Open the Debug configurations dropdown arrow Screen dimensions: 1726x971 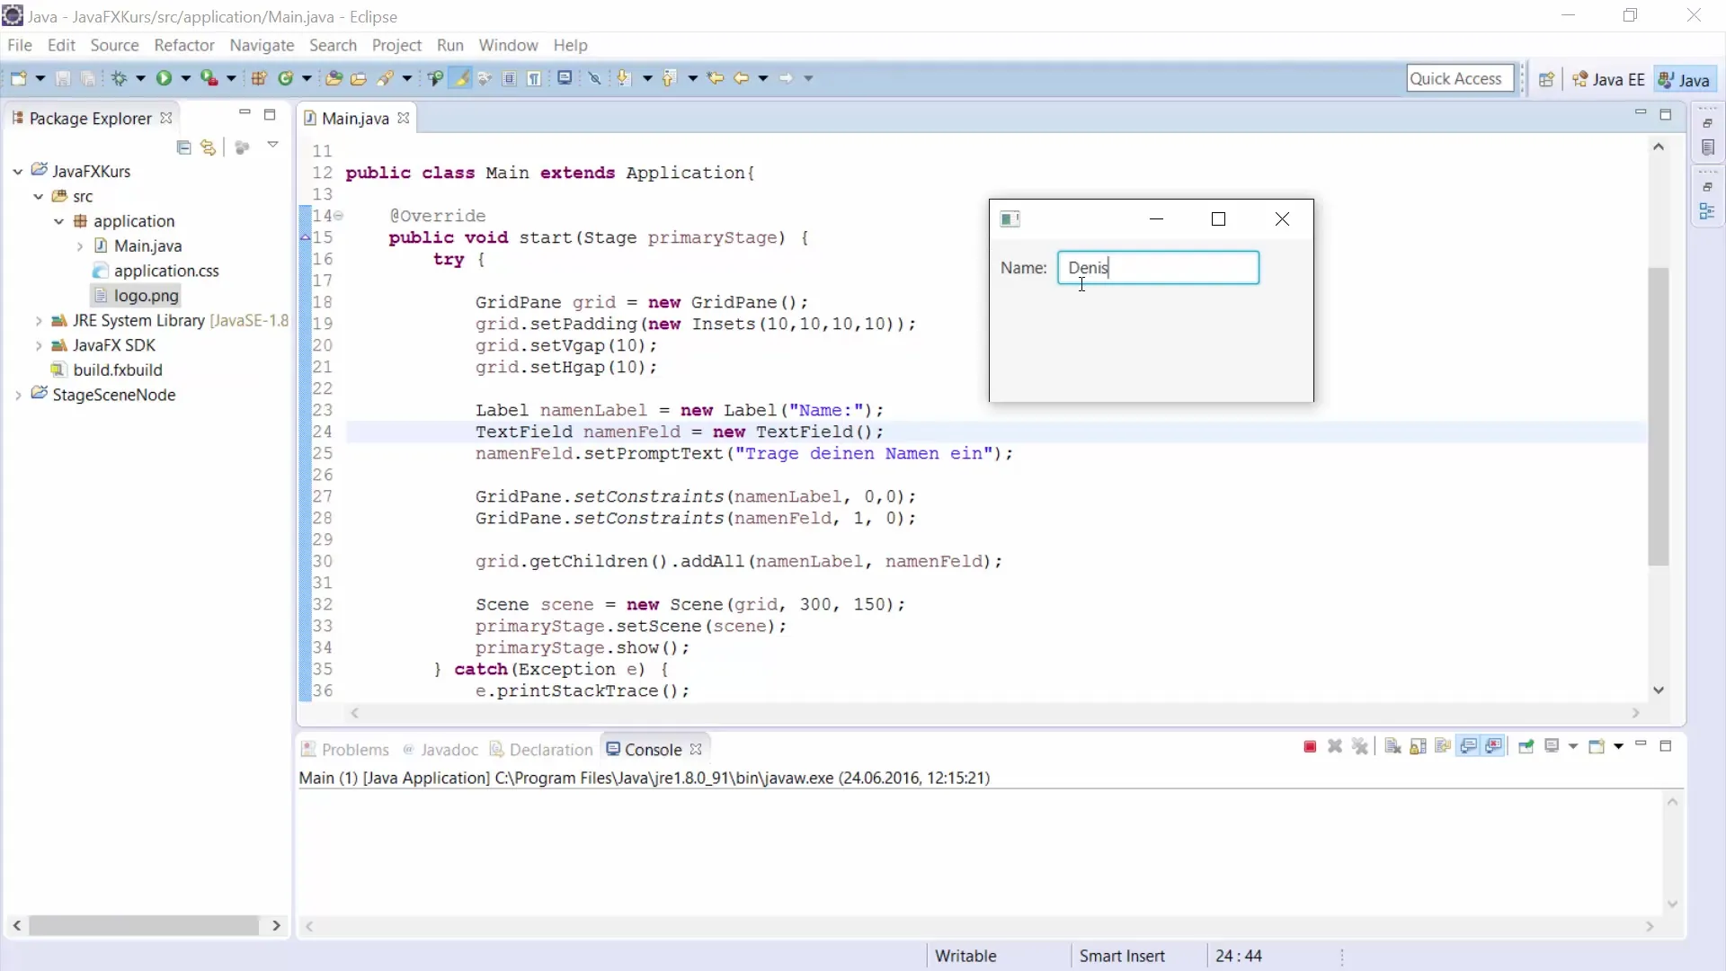(x=140, y=78)
